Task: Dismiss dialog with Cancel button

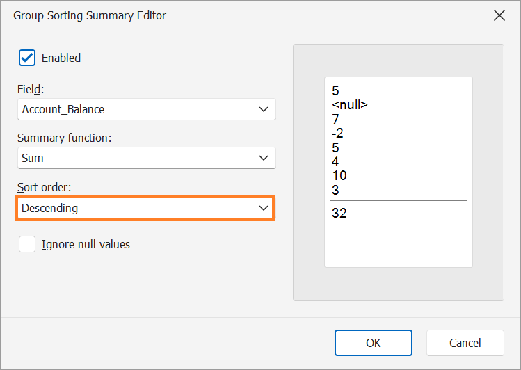Action: coord(465,343)
